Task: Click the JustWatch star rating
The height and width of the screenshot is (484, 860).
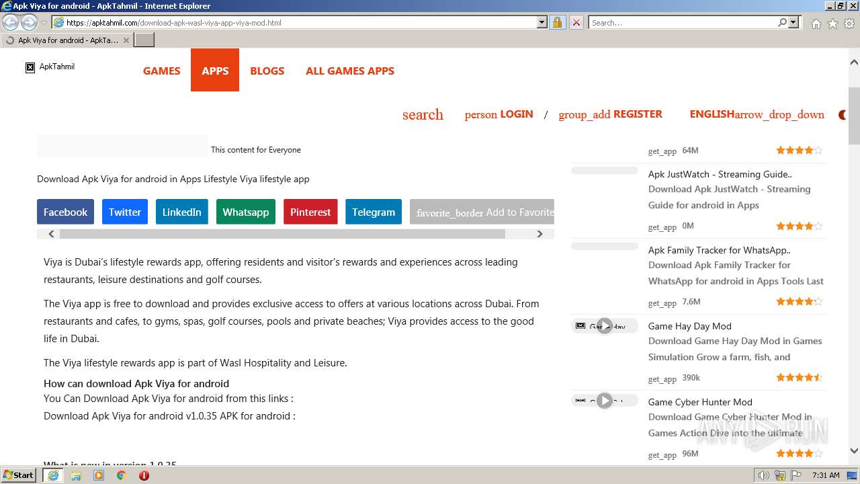Action: coord(799,226)
